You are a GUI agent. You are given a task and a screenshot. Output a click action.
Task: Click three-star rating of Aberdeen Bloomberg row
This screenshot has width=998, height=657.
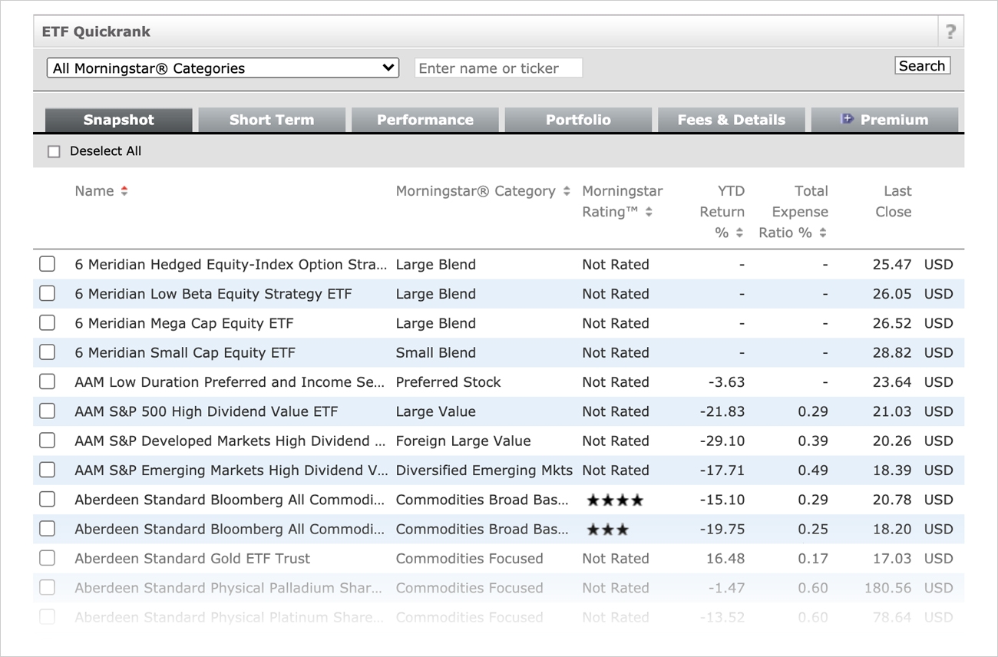[608, 530]
